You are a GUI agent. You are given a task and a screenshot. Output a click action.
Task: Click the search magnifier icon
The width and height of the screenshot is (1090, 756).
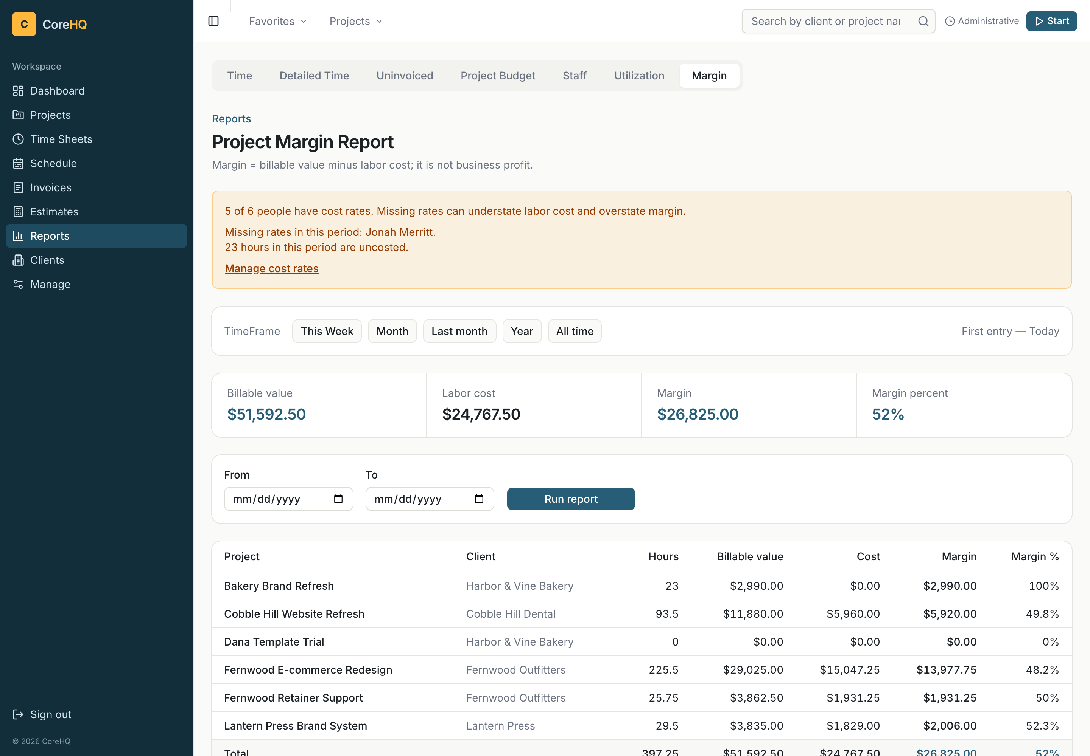tap(923, 21)
